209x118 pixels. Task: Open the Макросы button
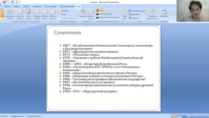click(x=164, y=13)
